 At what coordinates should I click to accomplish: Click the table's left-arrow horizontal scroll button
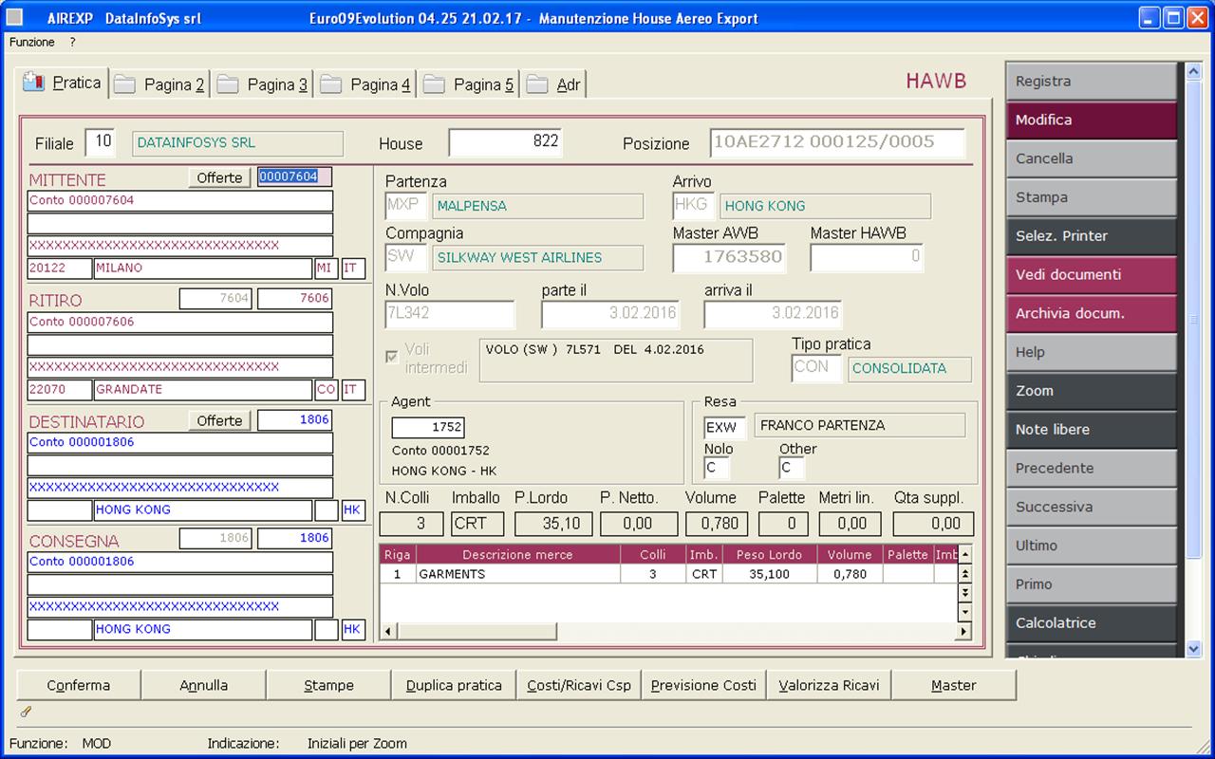tap(387, 631)
